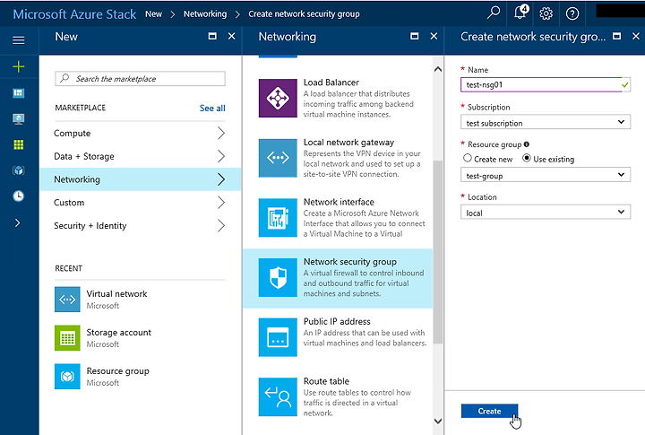Click the green plus New icon

[19, 66]
